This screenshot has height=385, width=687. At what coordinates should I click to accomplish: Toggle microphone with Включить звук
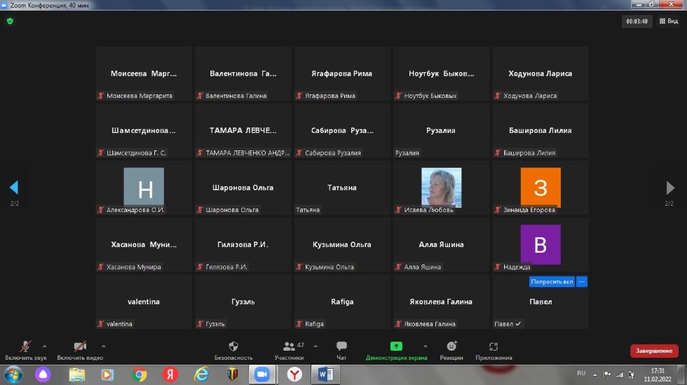25,346
